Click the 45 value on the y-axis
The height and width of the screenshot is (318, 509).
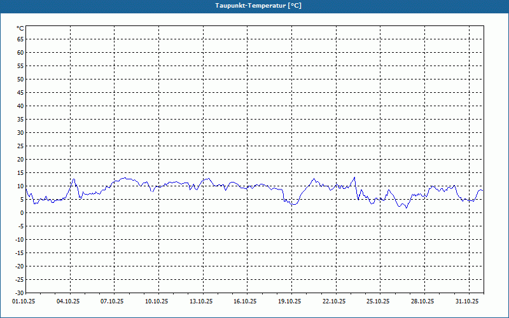tap(20, 93)
